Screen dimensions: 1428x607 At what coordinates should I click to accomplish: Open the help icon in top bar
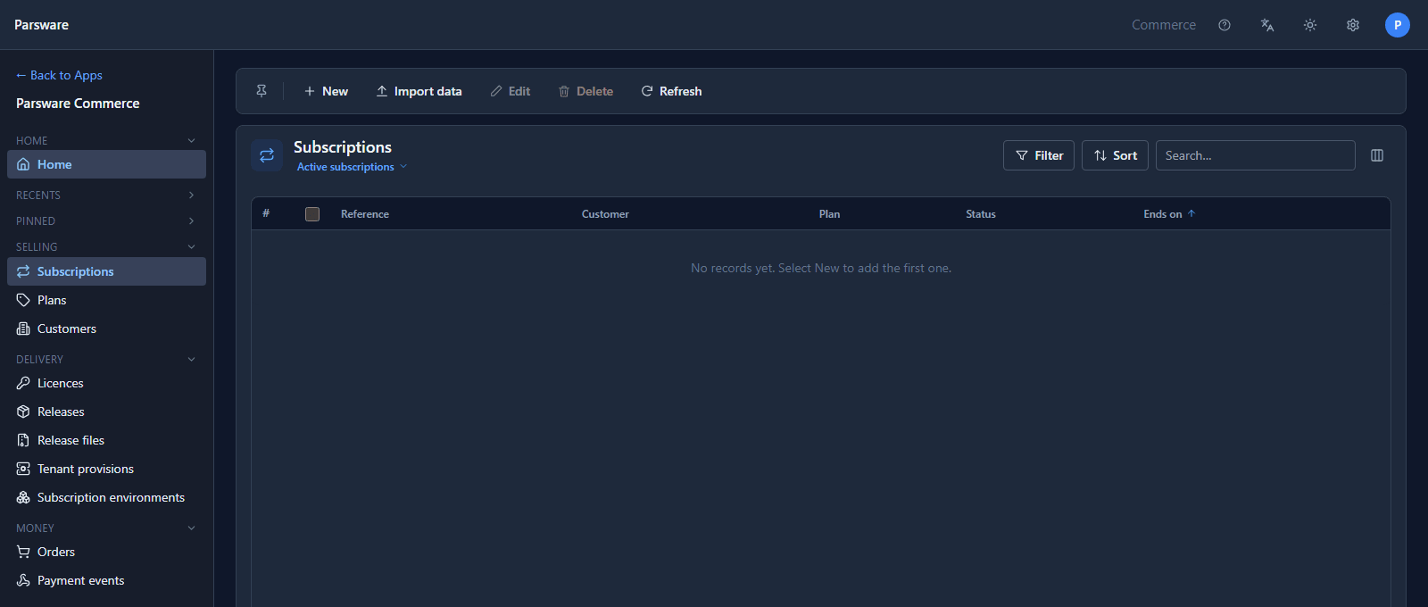click(x=1225, y=25)
